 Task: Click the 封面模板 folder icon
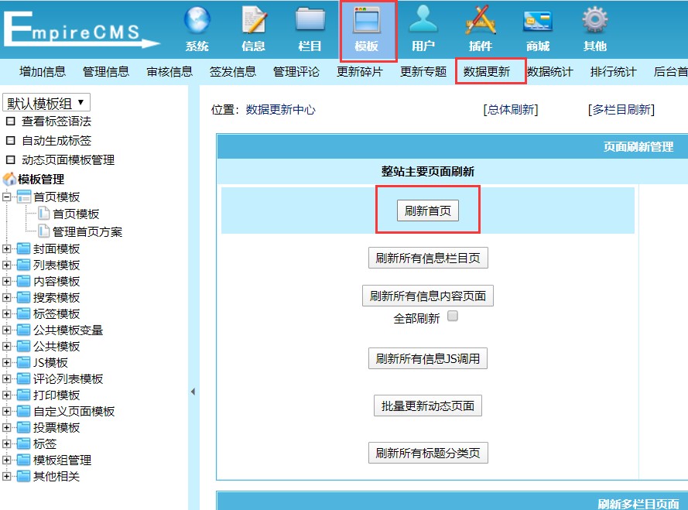point(24,249)
